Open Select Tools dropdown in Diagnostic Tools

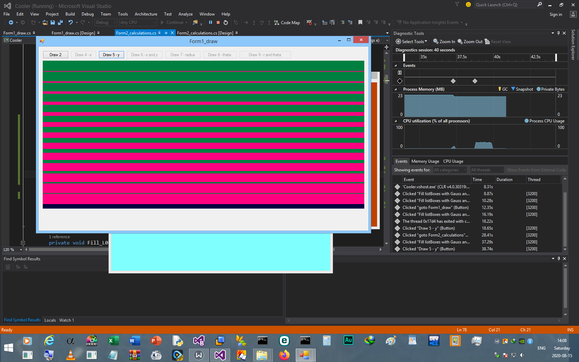412,41
